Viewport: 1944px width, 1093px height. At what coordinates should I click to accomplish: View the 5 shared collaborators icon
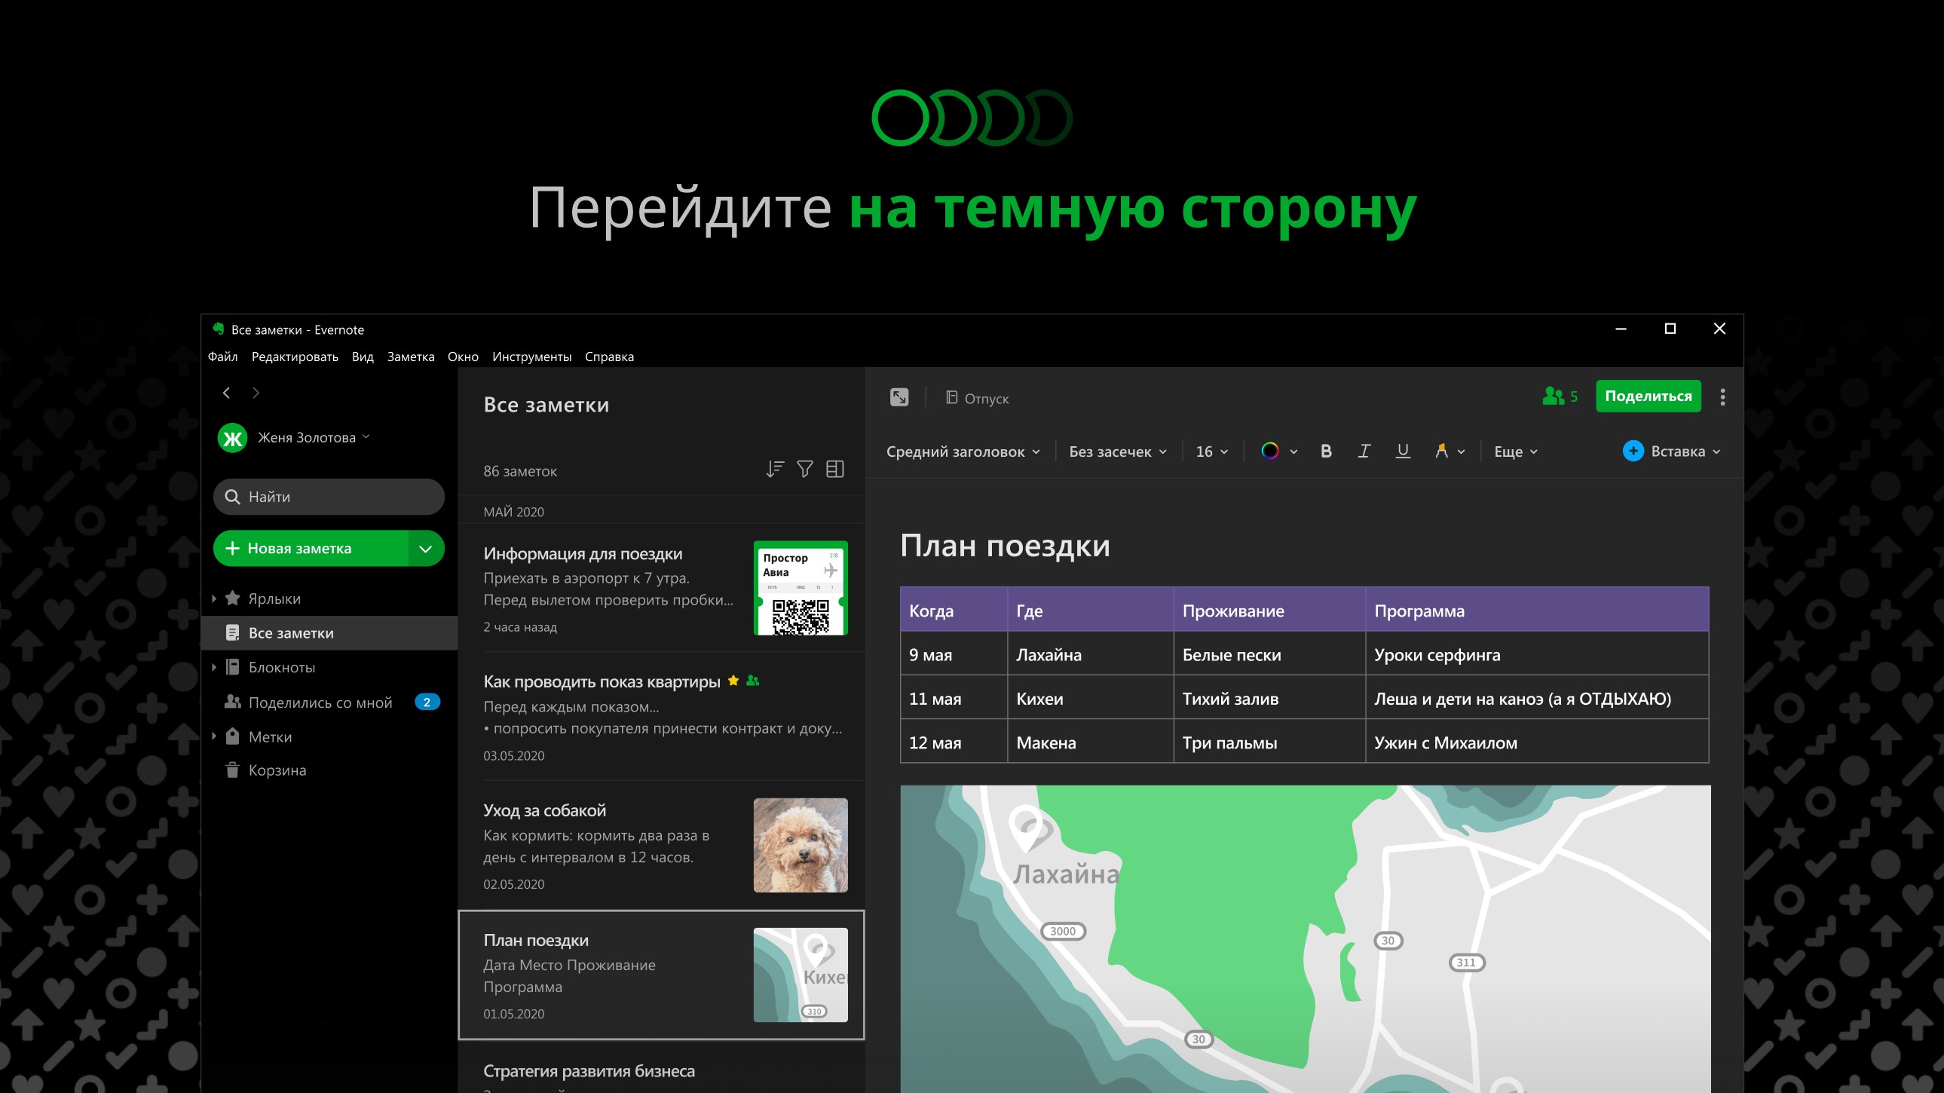coord(1560,396)
